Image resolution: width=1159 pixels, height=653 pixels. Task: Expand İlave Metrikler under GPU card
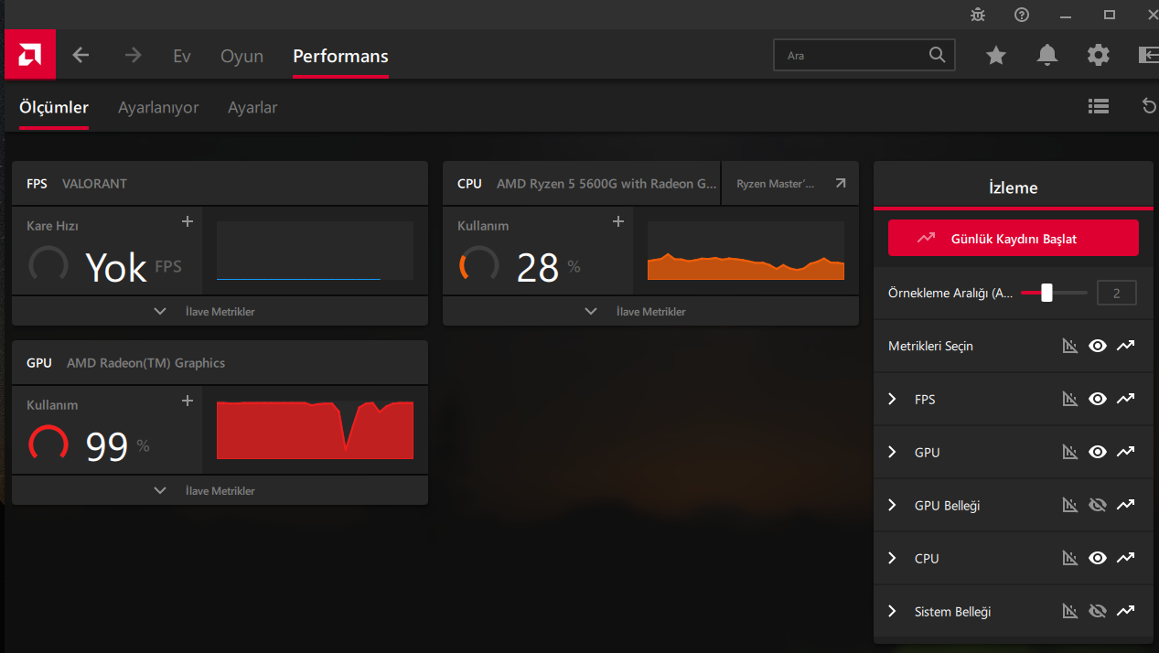coord(220,490)
